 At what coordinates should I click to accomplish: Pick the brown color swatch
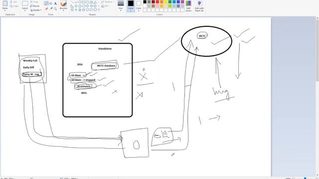click(153, 6)
